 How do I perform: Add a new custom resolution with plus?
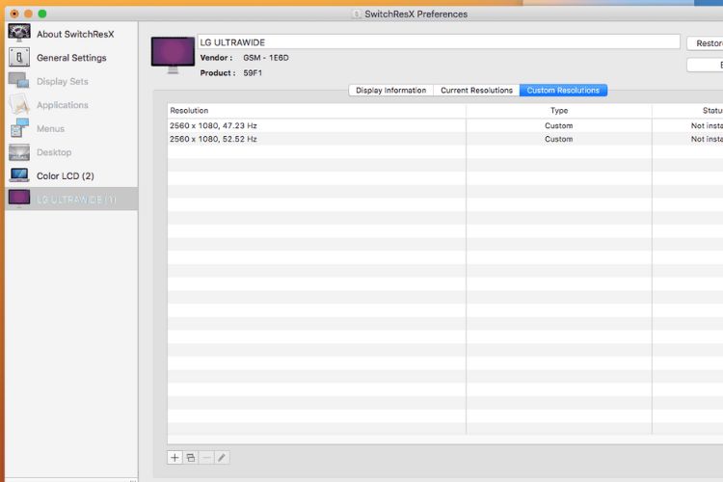(174, 458)
